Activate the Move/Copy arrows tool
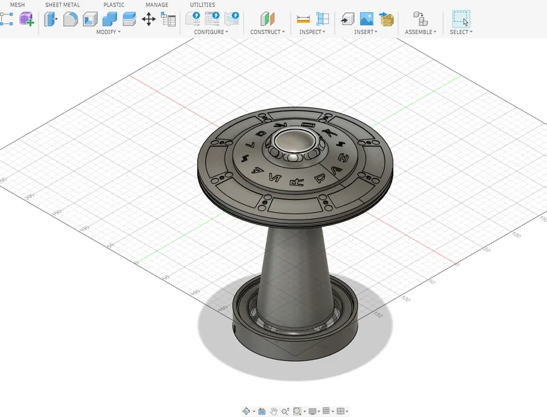This screenshot has height=417, width=547. pyautogui.click(x=149, y=19)
